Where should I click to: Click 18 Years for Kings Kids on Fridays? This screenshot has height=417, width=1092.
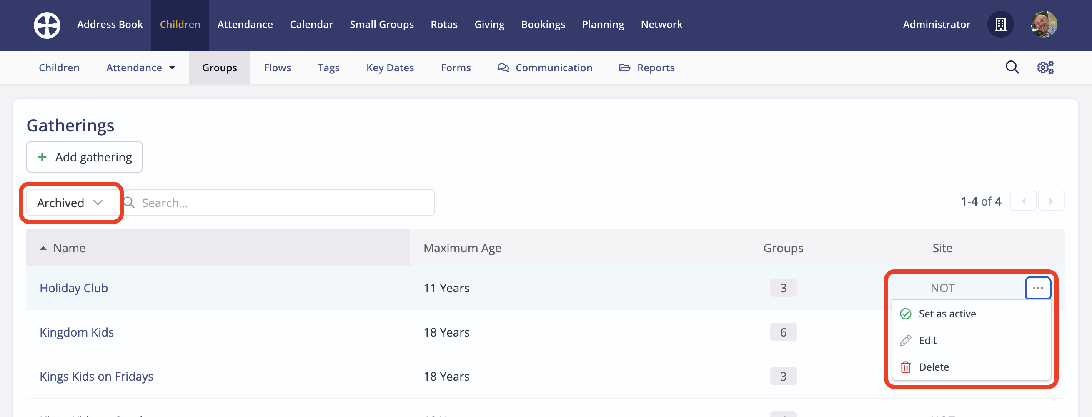(x=446, y=377)
